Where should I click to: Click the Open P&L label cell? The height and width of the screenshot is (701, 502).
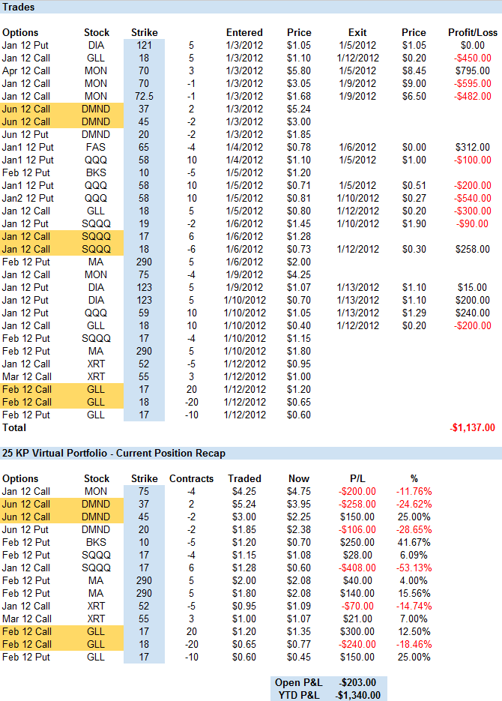pos(299,682)
